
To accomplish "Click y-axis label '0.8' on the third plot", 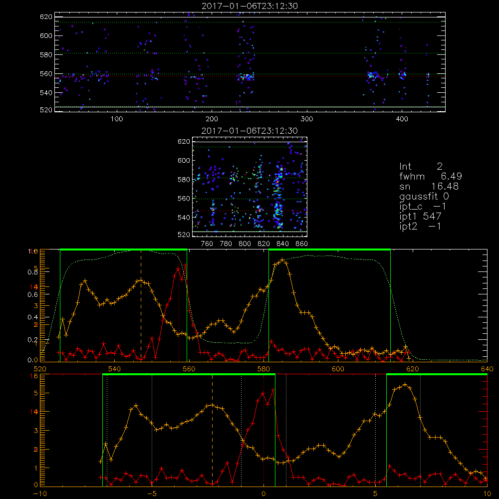I will click(33, 272).
